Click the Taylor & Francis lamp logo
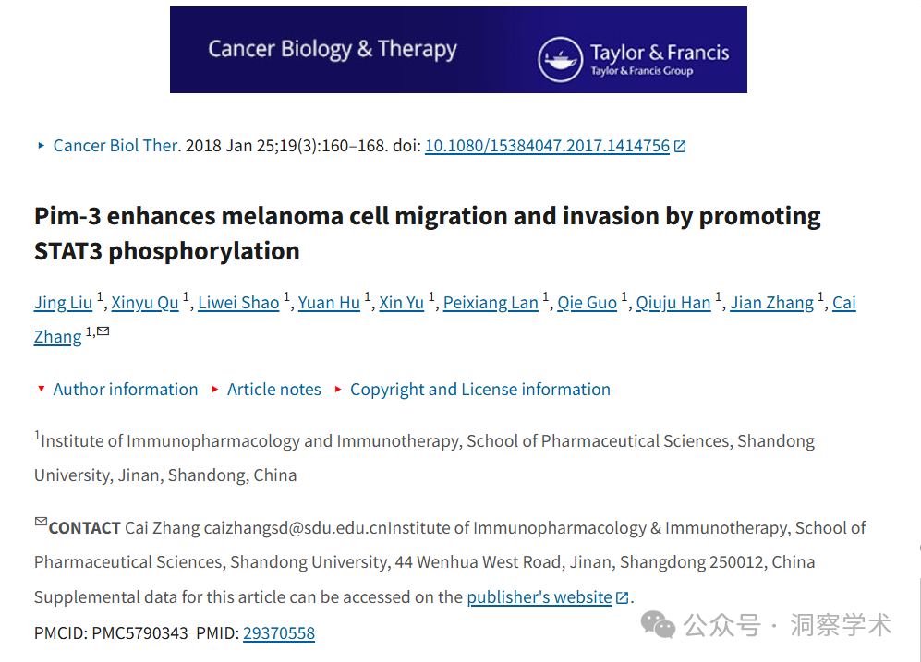 pos(560,59)
